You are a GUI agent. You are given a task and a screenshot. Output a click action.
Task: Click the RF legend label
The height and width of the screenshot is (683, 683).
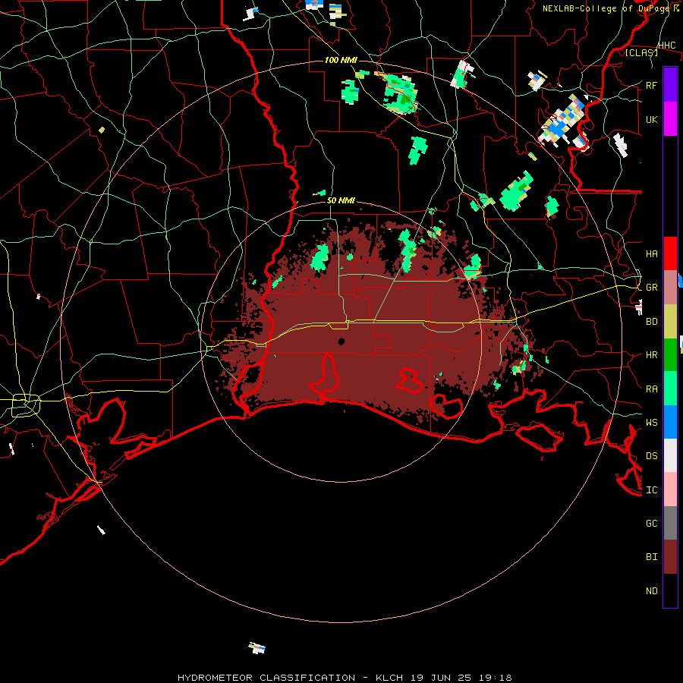click(651, 85)
